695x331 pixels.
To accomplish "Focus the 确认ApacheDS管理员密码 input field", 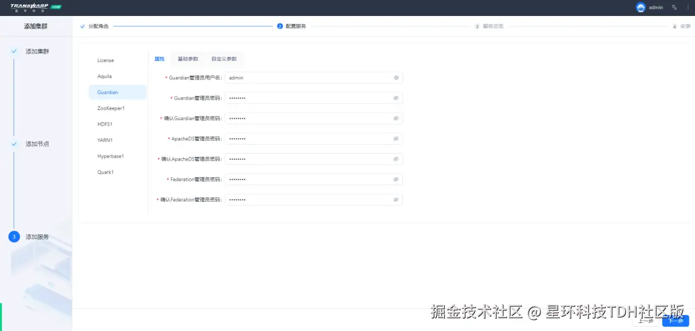I will coord(314,159).
